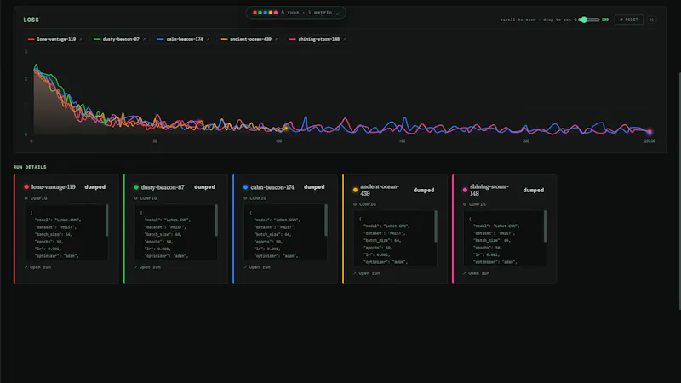Click green color dot of dusty-beacon-87 card
Viewport: 681px width, 383px height.
coord(136,187)
